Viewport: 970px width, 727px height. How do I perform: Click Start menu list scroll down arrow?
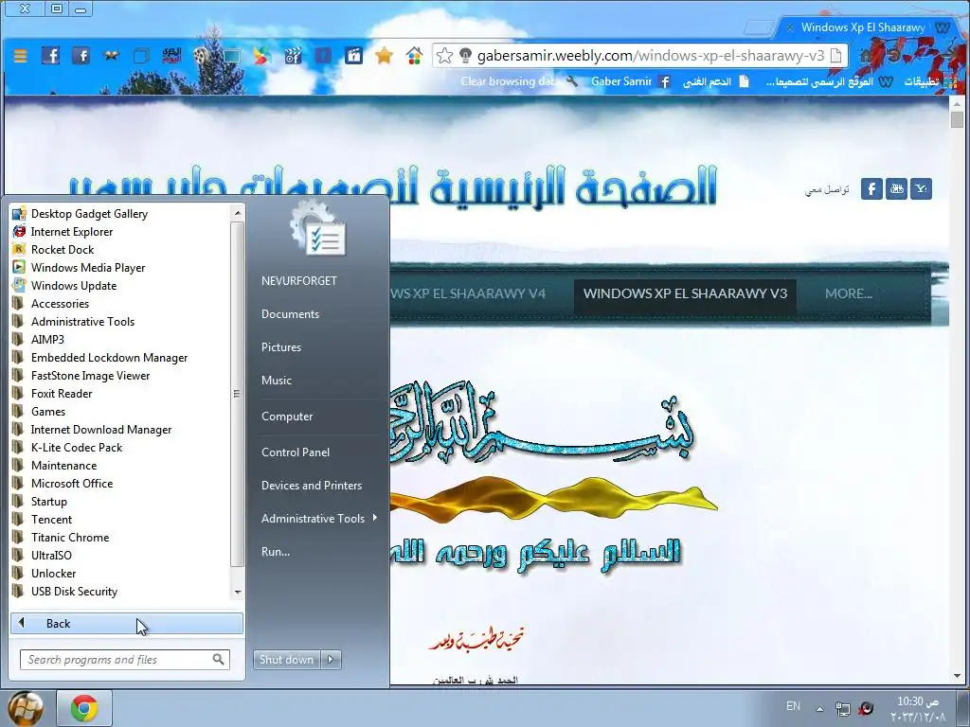[x=238, y=593]
